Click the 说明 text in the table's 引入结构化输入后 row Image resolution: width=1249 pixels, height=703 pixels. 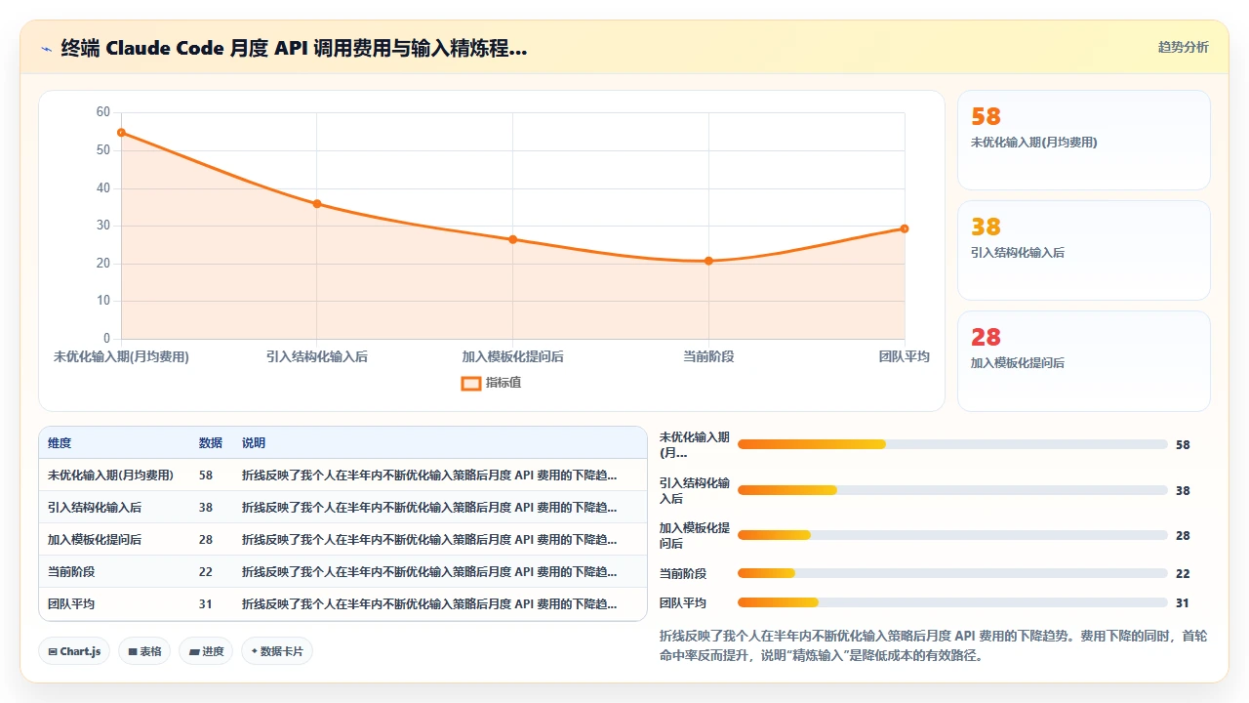[x=429, y=508]
